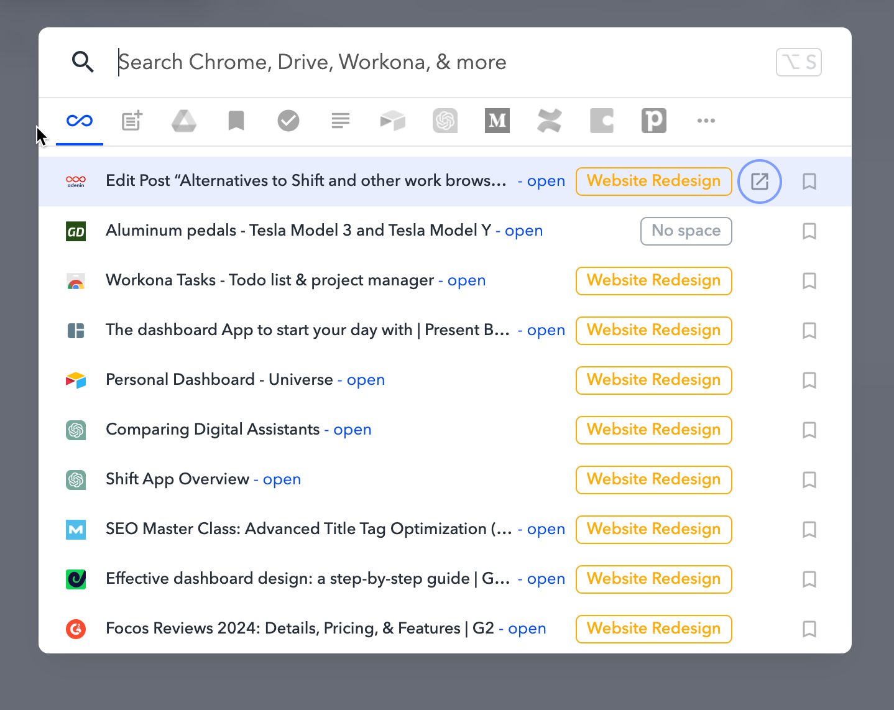Open the text lines document tab
This screenshot has width=894, height=710.
[341, 121]
